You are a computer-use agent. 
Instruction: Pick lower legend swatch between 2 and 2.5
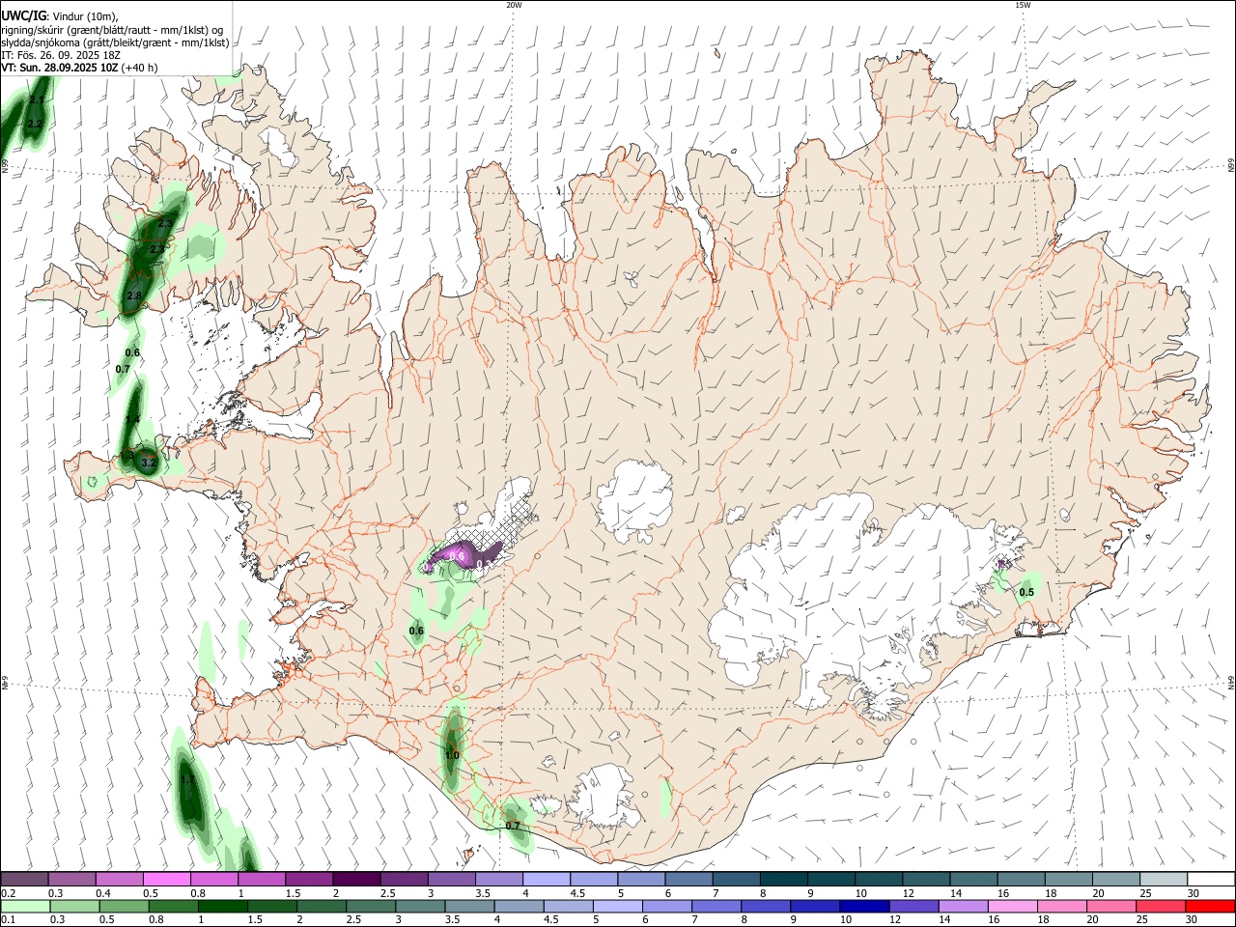click(321, 906)
